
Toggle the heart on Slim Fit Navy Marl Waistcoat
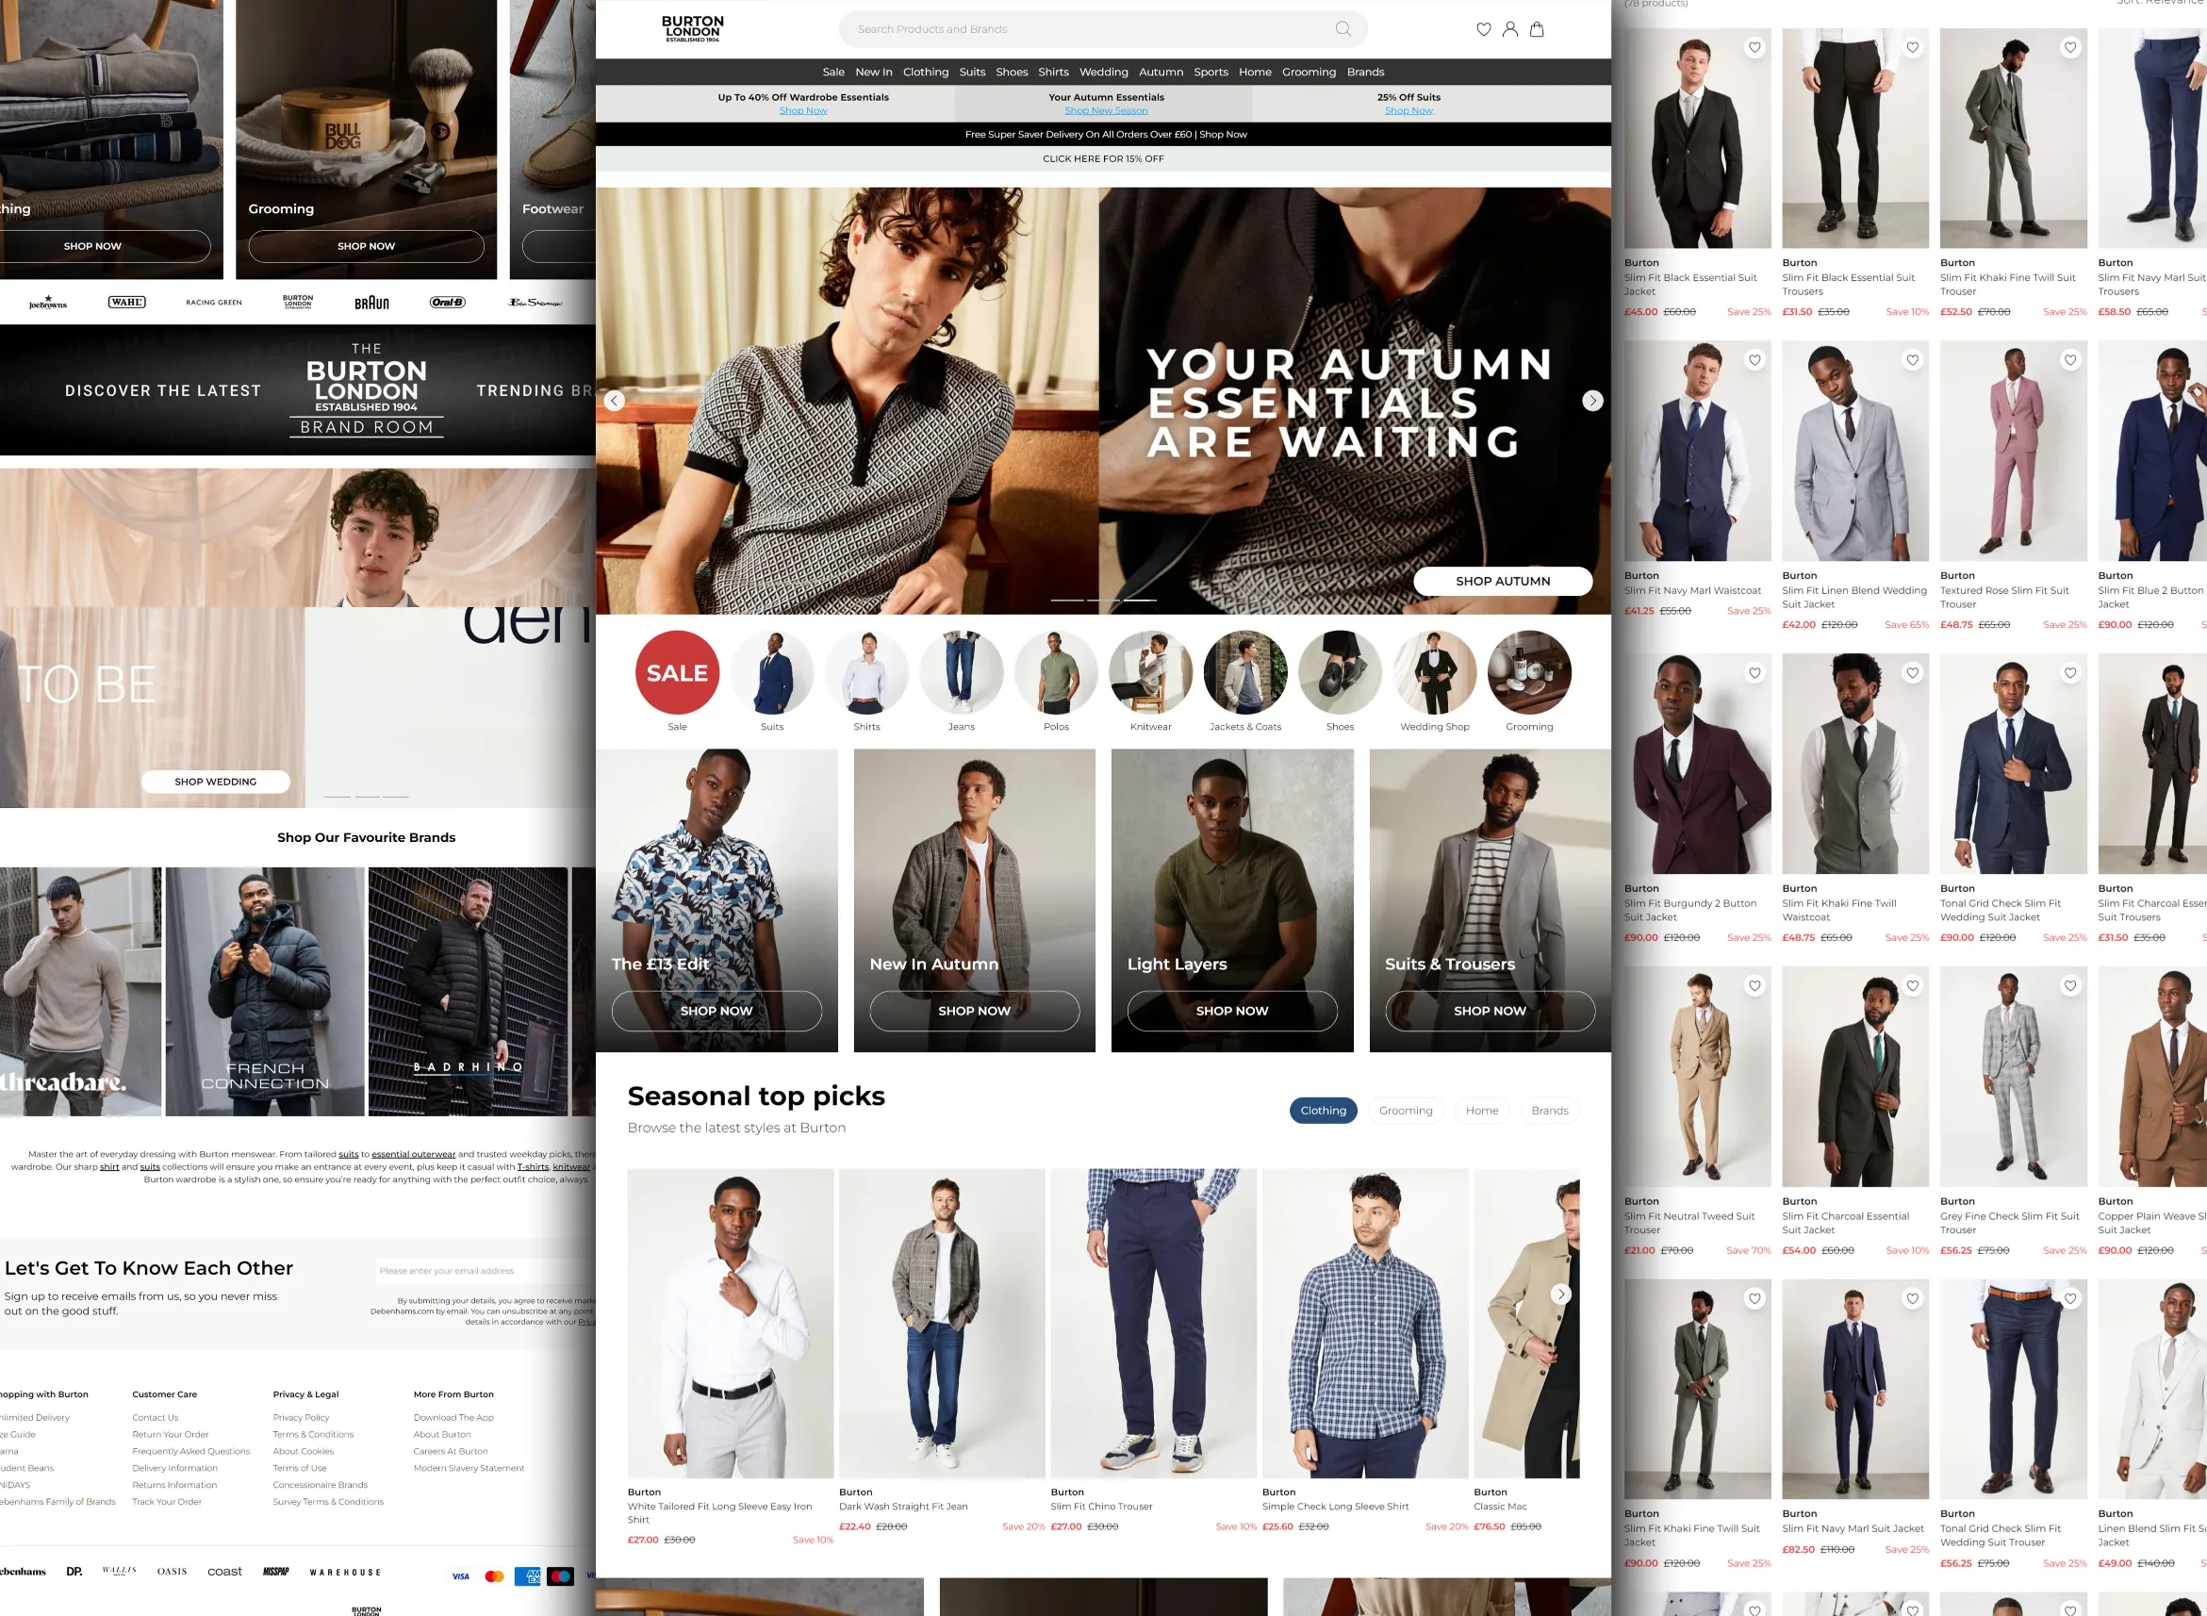point(1754,360)
